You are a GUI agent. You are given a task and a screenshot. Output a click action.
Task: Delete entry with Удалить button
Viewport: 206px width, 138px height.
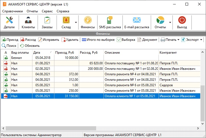70,40
